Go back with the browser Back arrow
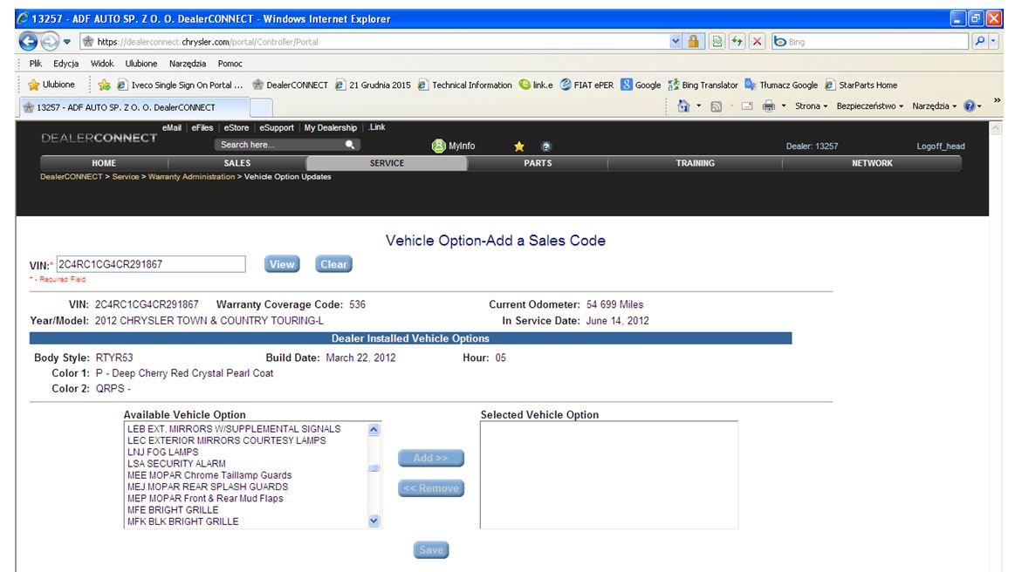This screenshot has height=572, width=1015. 29,41
